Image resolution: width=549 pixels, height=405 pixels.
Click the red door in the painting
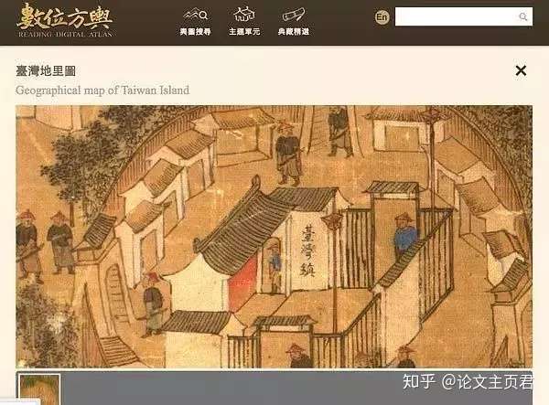[x=242, y=282]
